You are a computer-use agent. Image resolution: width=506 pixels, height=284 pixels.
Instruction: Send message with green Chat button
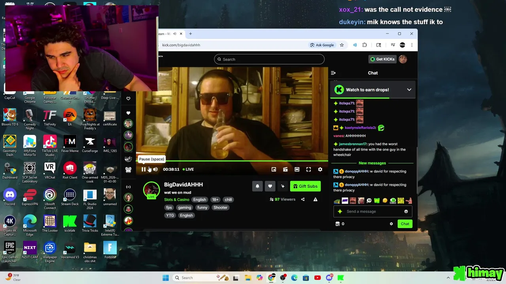pos(405,224)
